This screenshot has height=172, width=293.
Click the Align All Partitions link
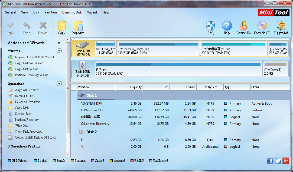coord(27,90)
